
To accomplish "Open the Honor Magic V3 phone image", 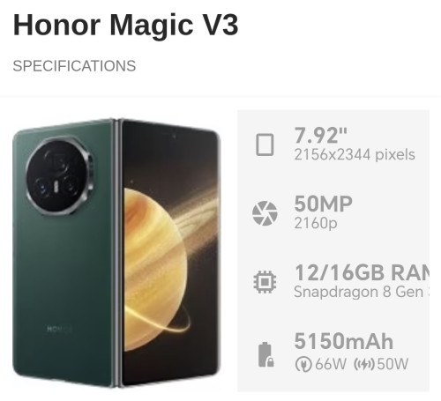I will (116, 253).
